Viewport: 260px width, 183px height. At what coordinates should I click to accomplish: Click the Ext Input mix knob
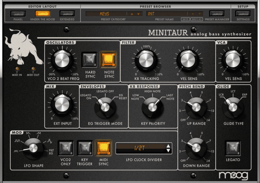[x=62, y=105]
